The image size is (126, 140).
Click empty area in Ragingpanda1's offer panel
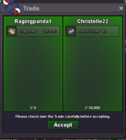[33, 70]
